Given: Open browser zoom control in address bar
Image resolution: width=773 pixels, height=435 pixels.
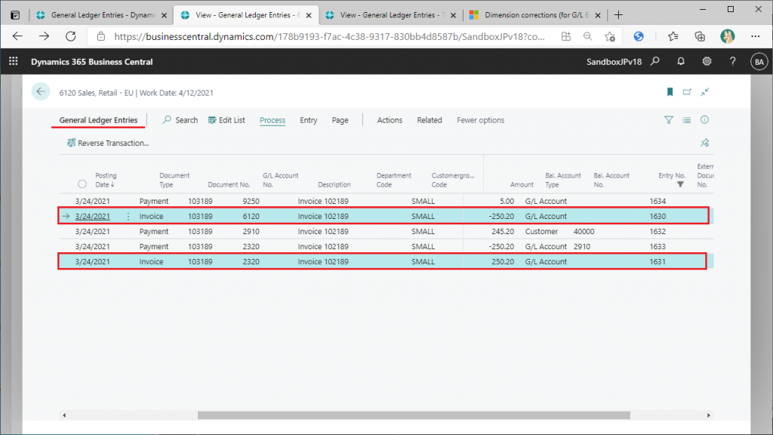Looking at the screenshot, I should click(x=587, y=36).
